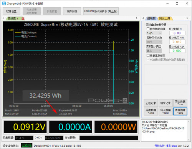Image resolution: width=192 pixels, height=149 pixels.
Task: Select the 曲线图 1 tab
Action: pyautogui.click(x=13, y=18)
